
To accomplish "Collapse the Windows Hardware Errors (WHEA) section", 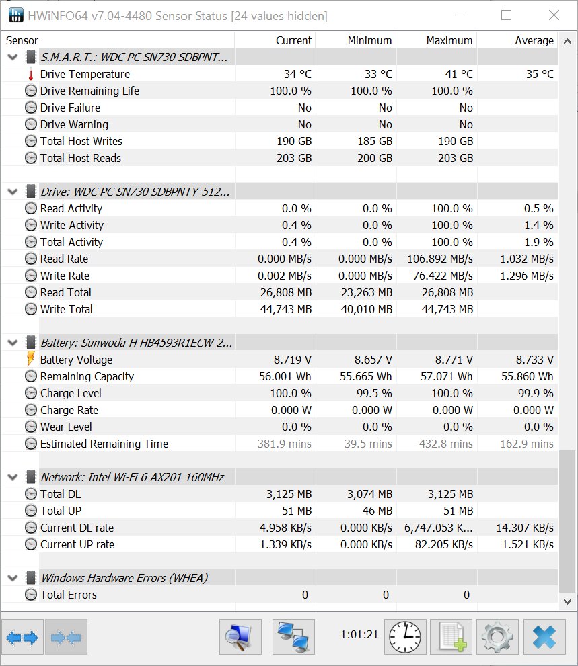I will [x=13, y=578].
